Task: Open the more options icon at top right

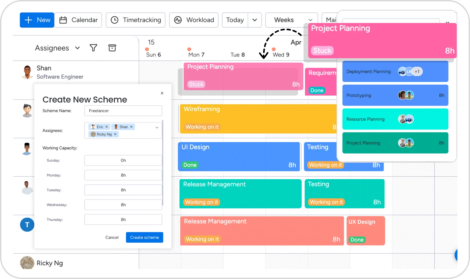Action: (448, 23)
